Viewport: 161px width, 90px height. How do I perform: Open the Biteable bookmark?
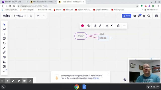(58, 10)
